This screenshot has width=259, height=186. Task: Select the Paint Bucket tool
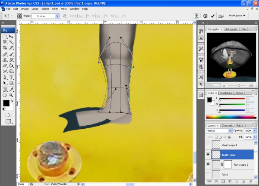pos(11,65)
